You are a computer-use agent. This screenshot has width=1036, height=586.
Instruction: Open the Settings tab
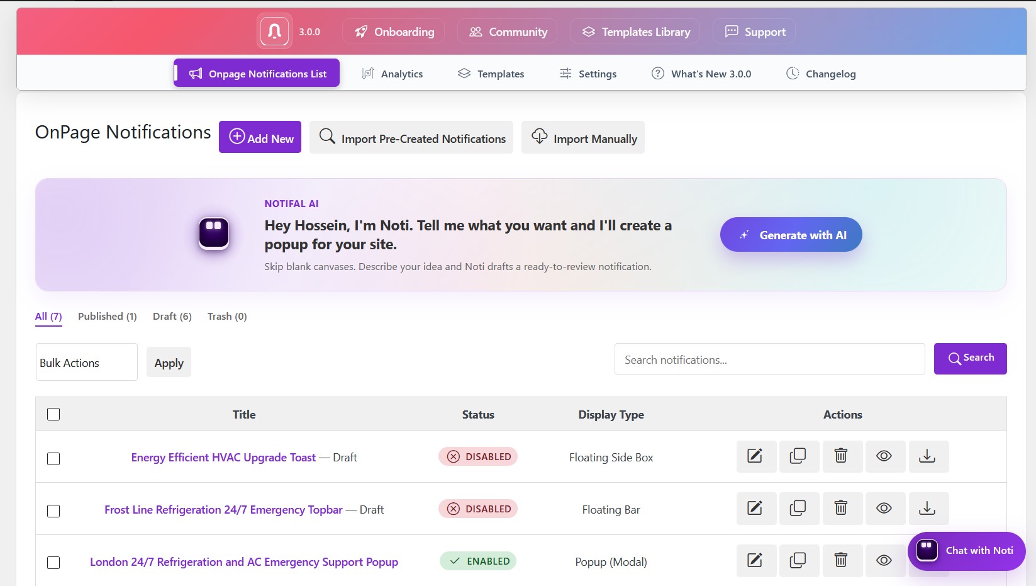tap(588, 74)
